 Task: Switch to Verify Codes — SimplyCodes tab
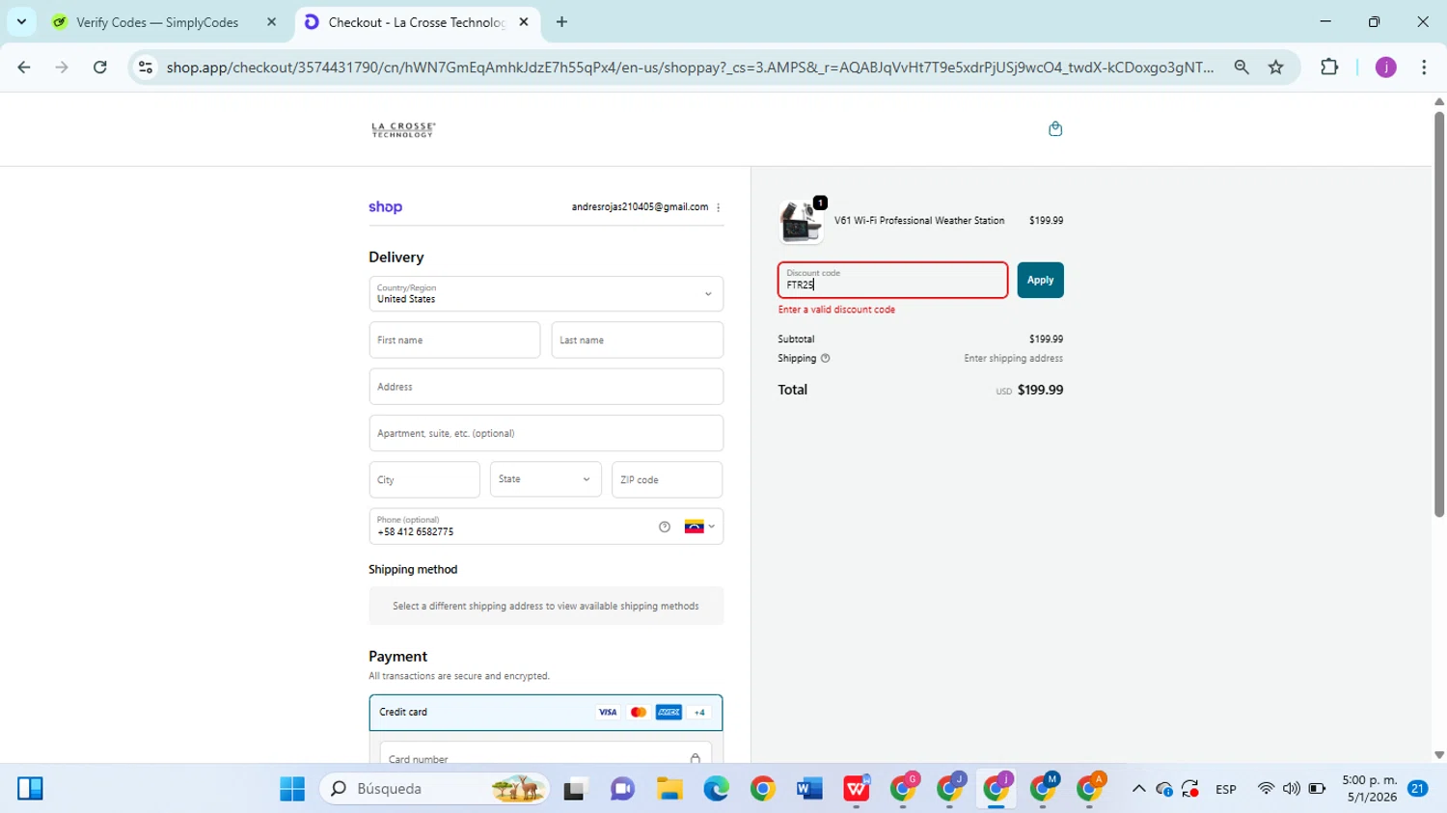(x=157, y=22)
